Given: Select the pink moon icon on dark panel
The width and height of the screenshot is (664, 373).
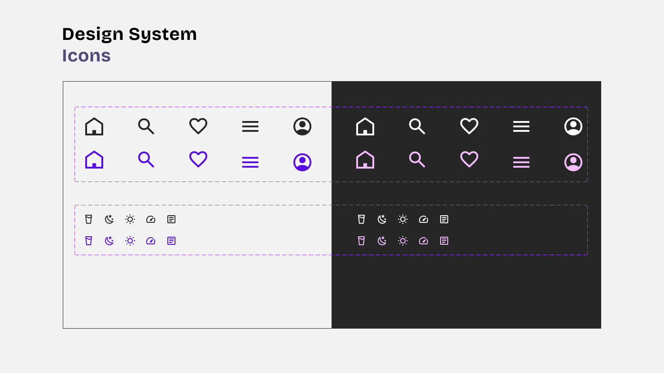Looking at the screenshot, I should coord(382,241).
